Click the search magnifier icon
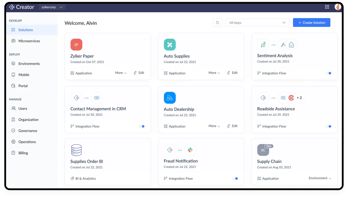 pos(217,23)
